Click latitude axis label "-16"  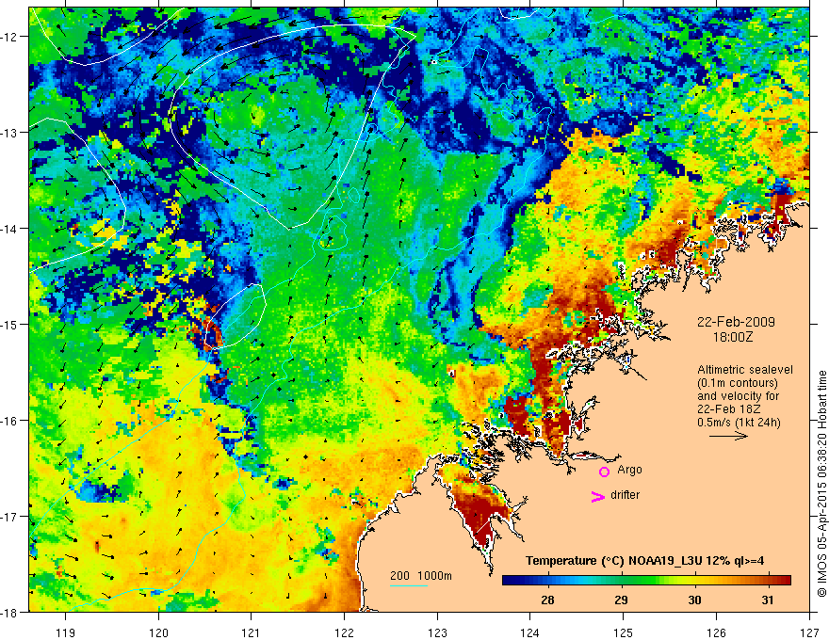[10, 421]
